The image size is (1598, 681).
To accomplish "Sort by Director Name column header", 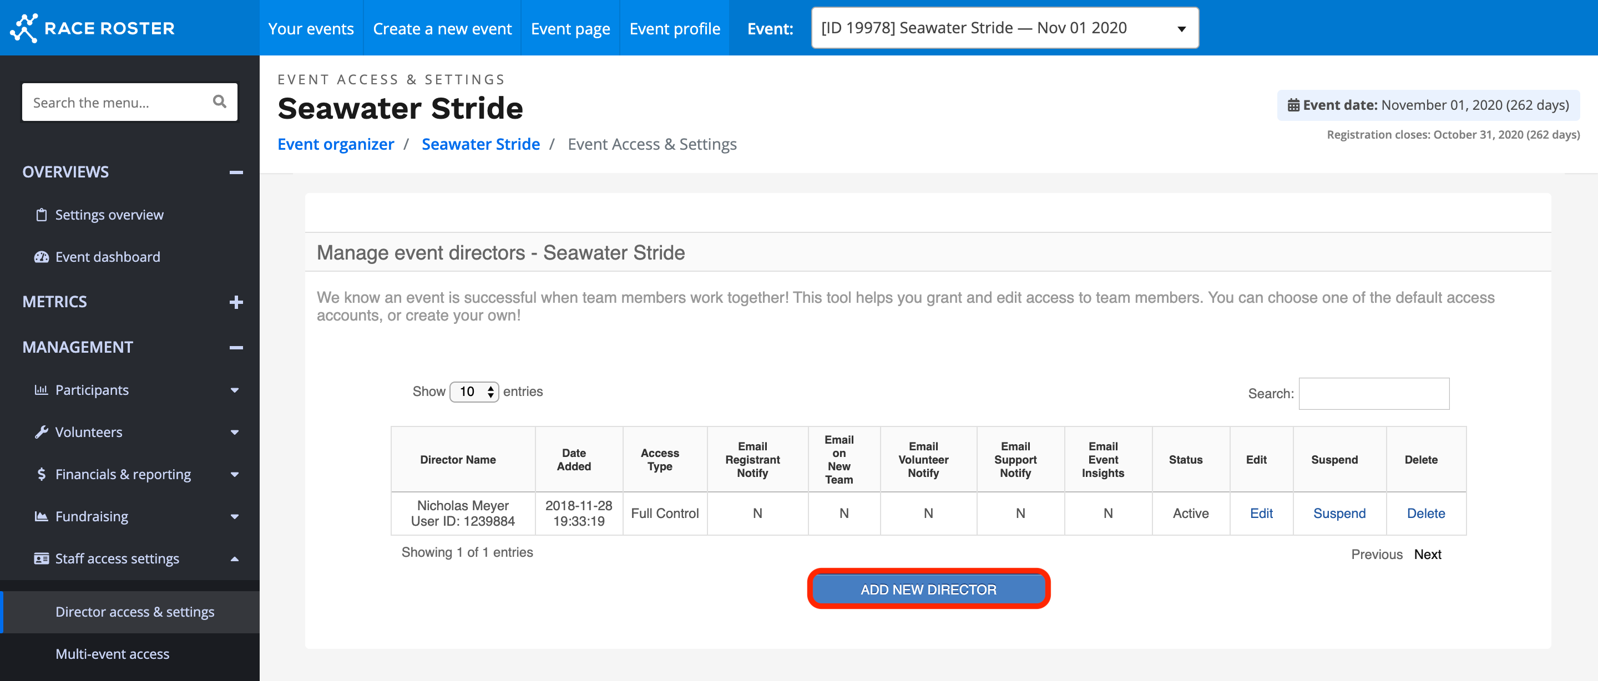I will click(x=463, y=460).
